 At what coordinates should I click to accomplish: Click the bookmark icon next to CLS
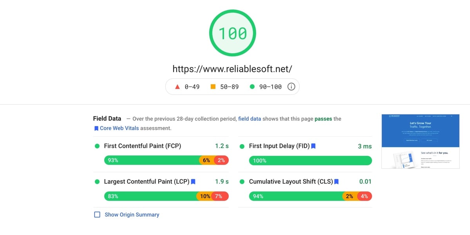pos(336,182)
